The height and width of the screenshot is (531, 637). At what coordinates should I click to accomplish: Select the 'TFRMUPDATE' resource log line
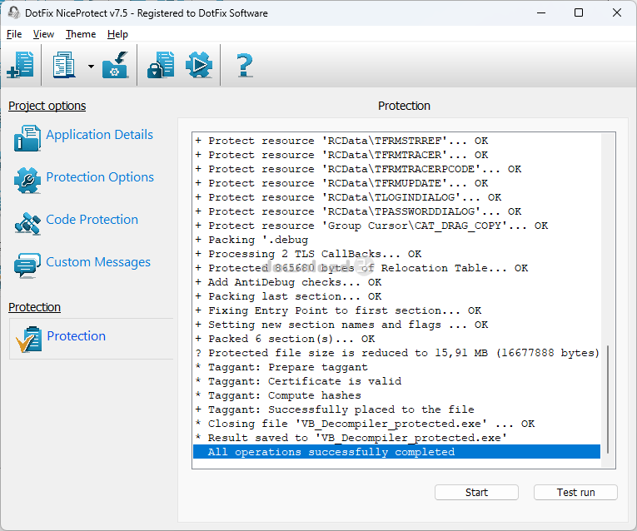[x=396, y=182]
